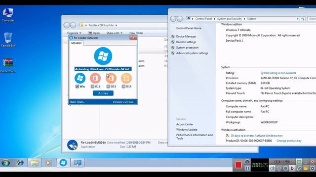Click the Re-Loader taskbar button
Image resolution: width=316 pixels, height=177 pixels.
pyautogui.click(x=63, y=163)
